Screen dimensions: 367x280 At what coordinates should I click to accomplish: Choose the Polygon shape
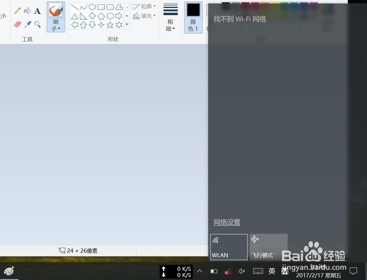pos(119,7)
